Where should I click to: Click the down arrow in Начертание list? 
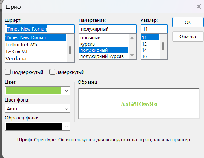coord(132,55)
